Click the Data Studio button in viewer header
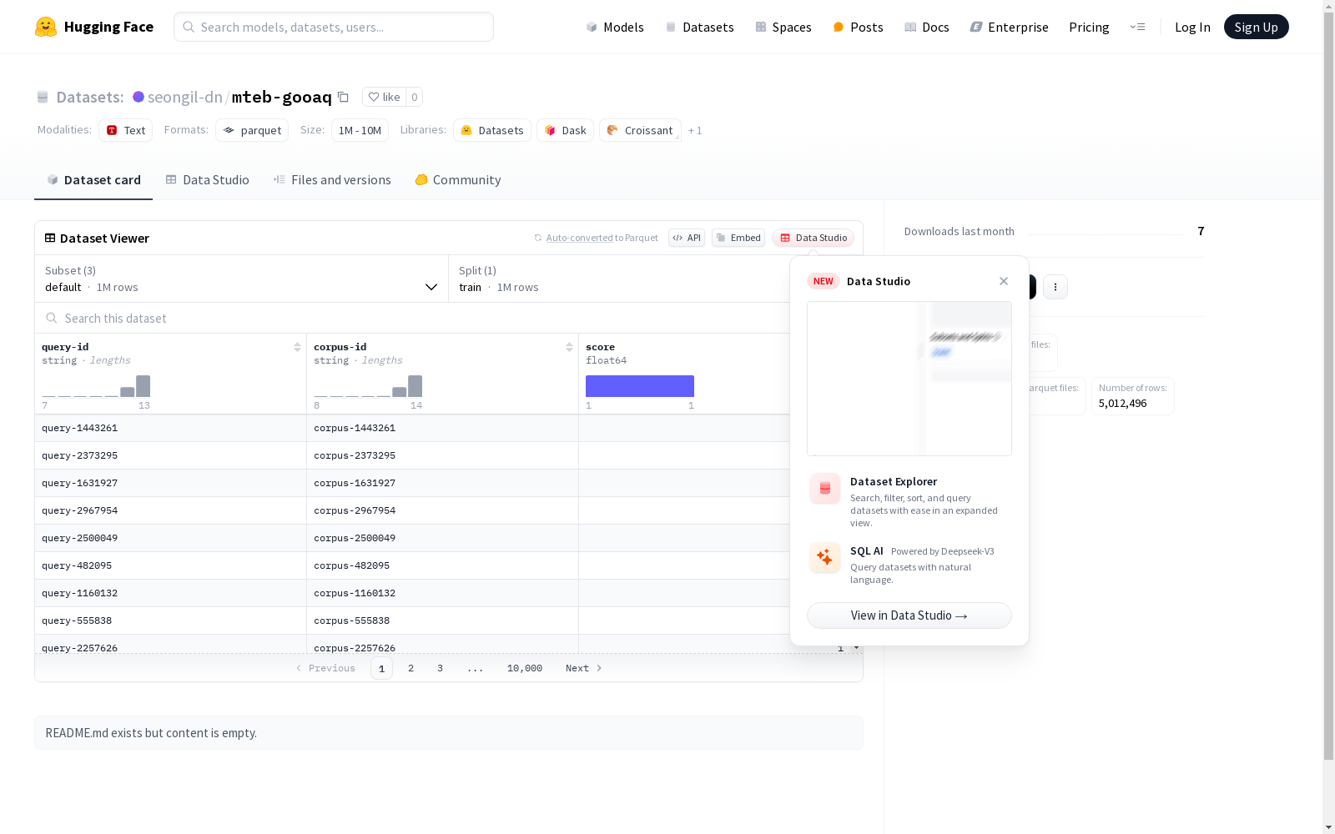Image resolution: width=1335 pixels, height=834 pixels. pos(814,238)
